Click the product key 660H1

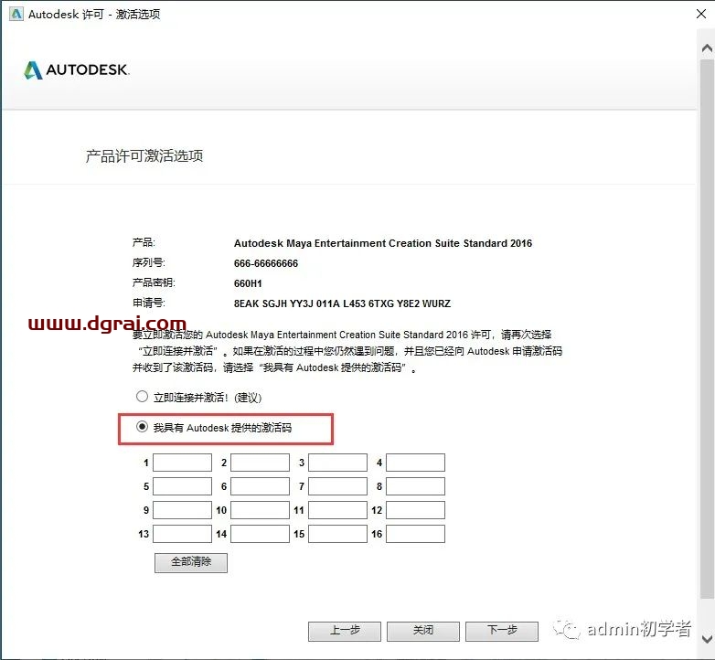click(x=248, y=283)
